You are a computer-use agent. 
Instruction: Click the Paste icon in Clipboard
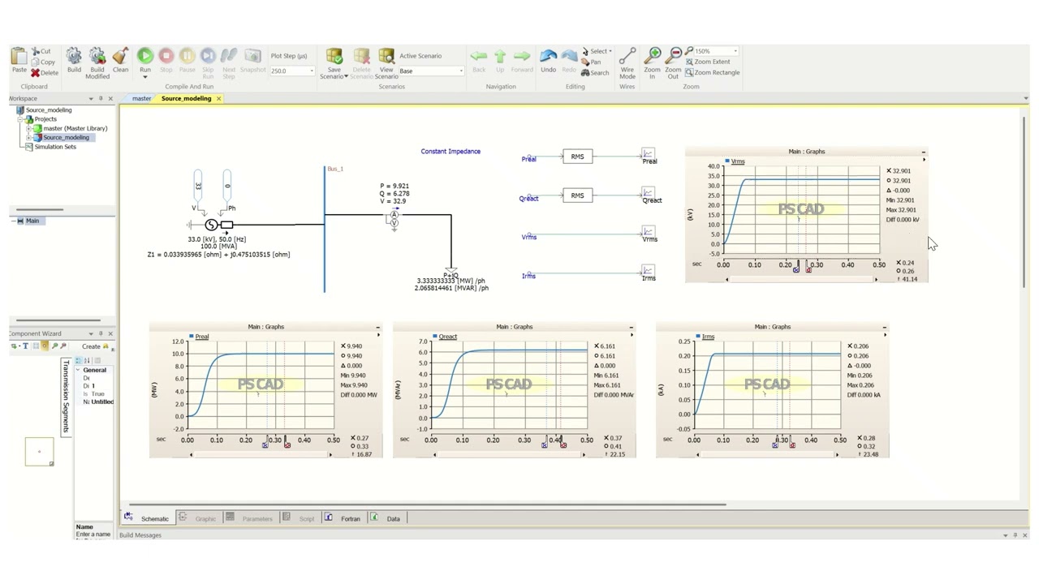click(x=19, y=57)
